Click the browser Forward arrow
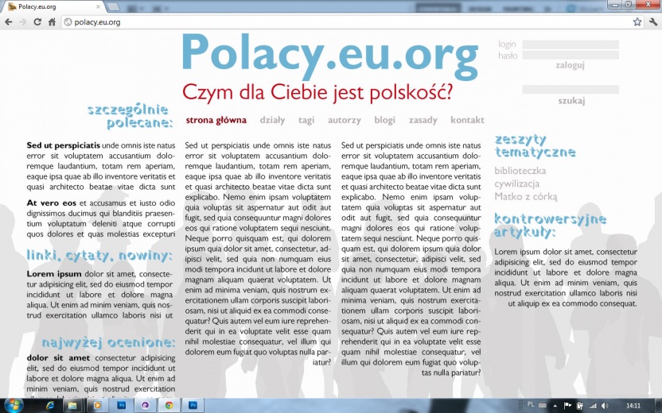This screenshot has width=662, height=413. point(22,22)
